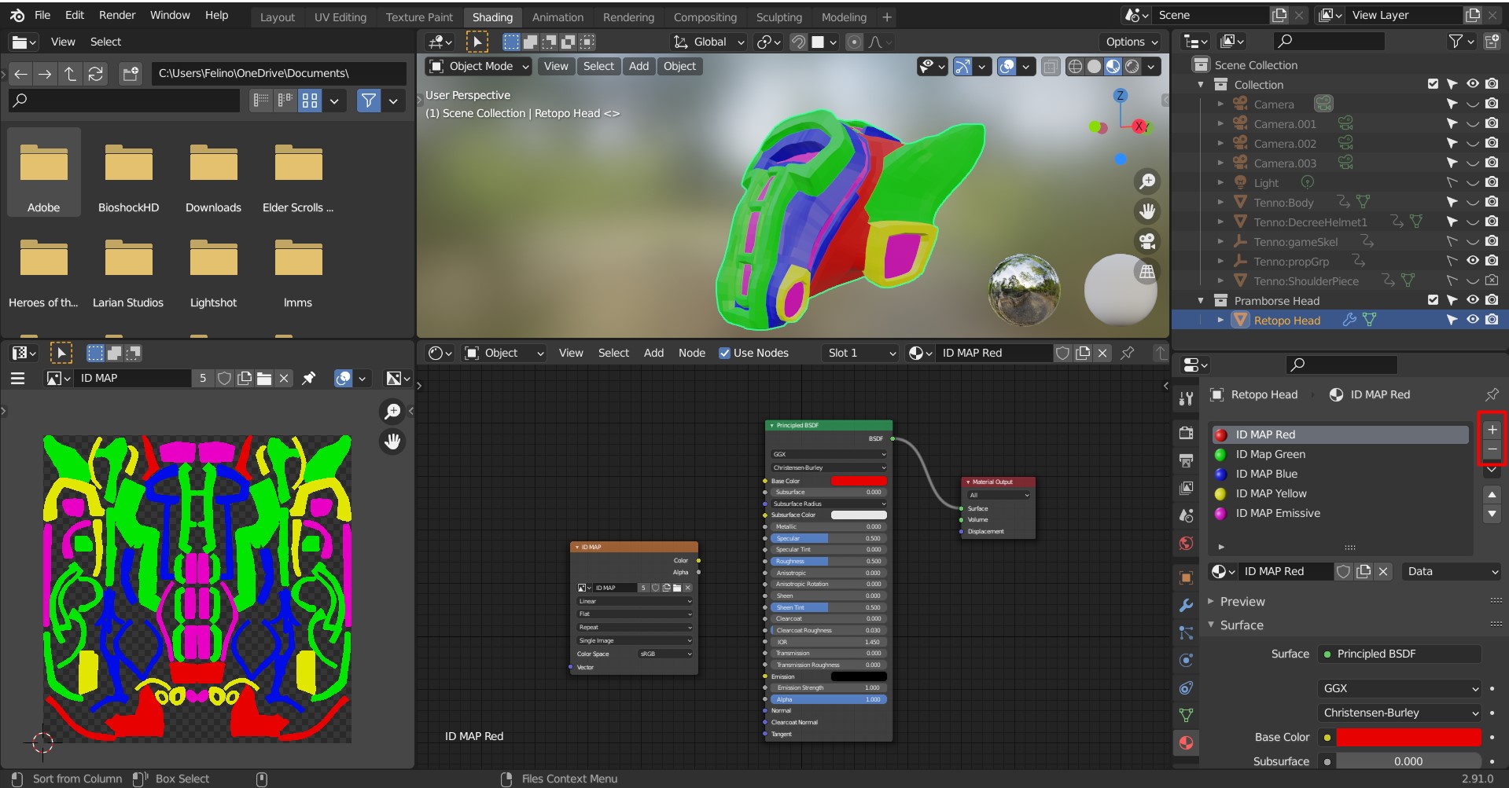
Task: Pin the node editor material
Action: tap(1127, 353)
